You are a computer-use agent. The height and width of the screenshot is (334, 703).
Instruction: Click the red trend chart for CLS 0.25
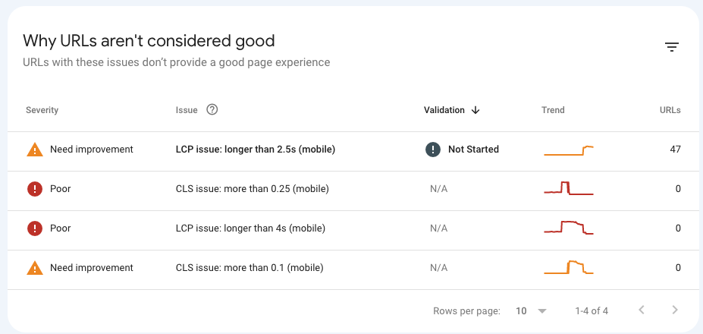[569, 188]
